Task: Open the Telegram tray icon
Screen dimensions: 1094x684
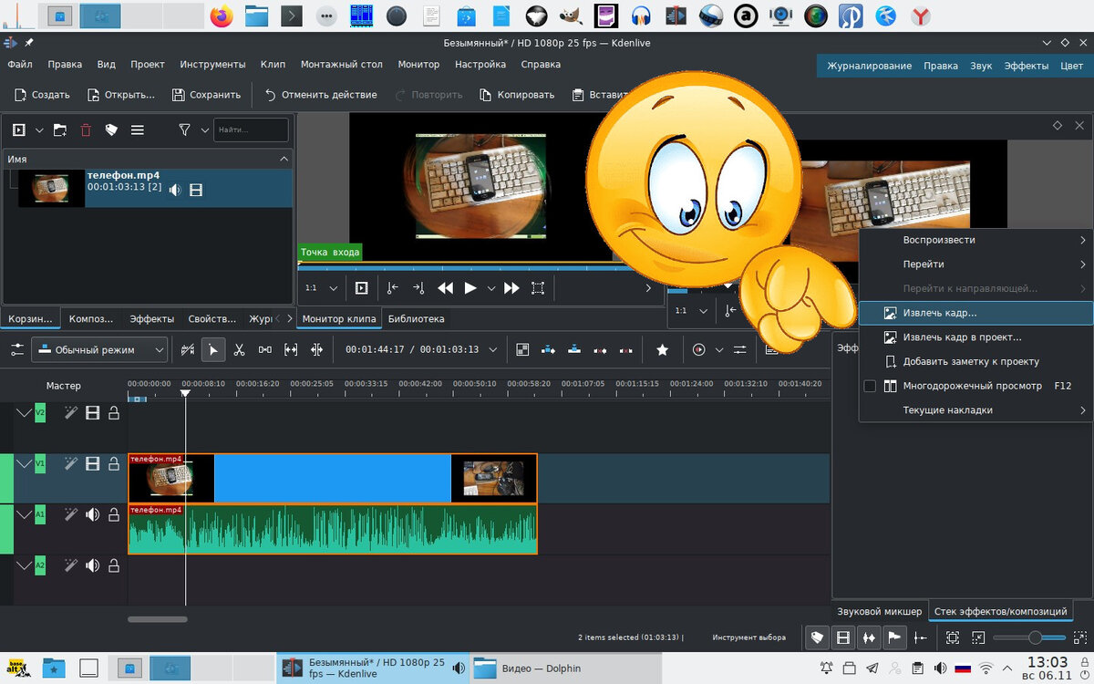Action: (x=872, y=668)
